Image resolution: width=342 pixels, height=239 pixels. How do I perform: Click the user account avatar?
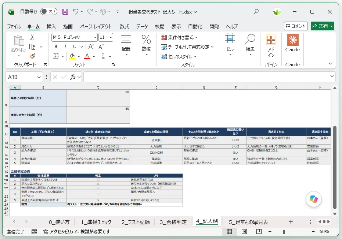(277, 12)
